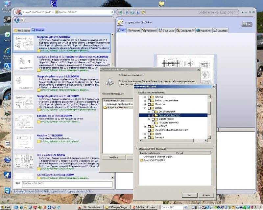
Task: Click Annulla in Percorsi indicizzati dialog
Action: click(x=206, y=195)
